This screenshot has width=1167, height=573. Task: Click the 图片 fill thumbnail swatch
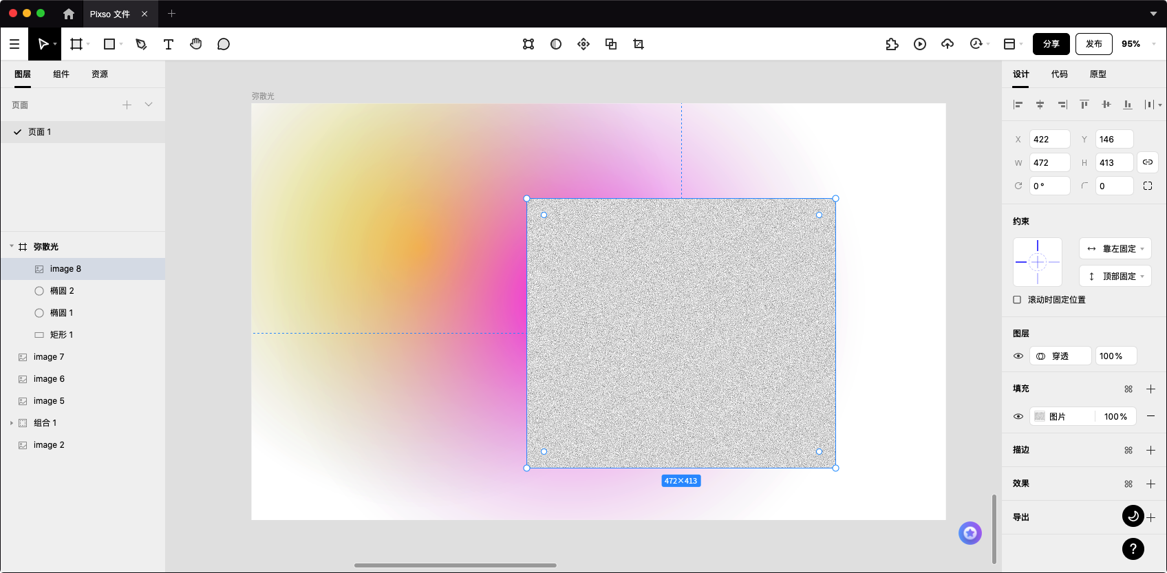click(x=1040, y=417)
